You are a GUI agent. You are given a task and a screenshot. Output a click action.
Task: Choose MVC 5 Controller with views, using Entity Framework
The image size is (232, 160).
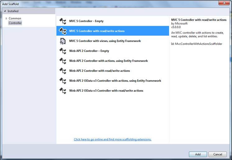[113, 41]
